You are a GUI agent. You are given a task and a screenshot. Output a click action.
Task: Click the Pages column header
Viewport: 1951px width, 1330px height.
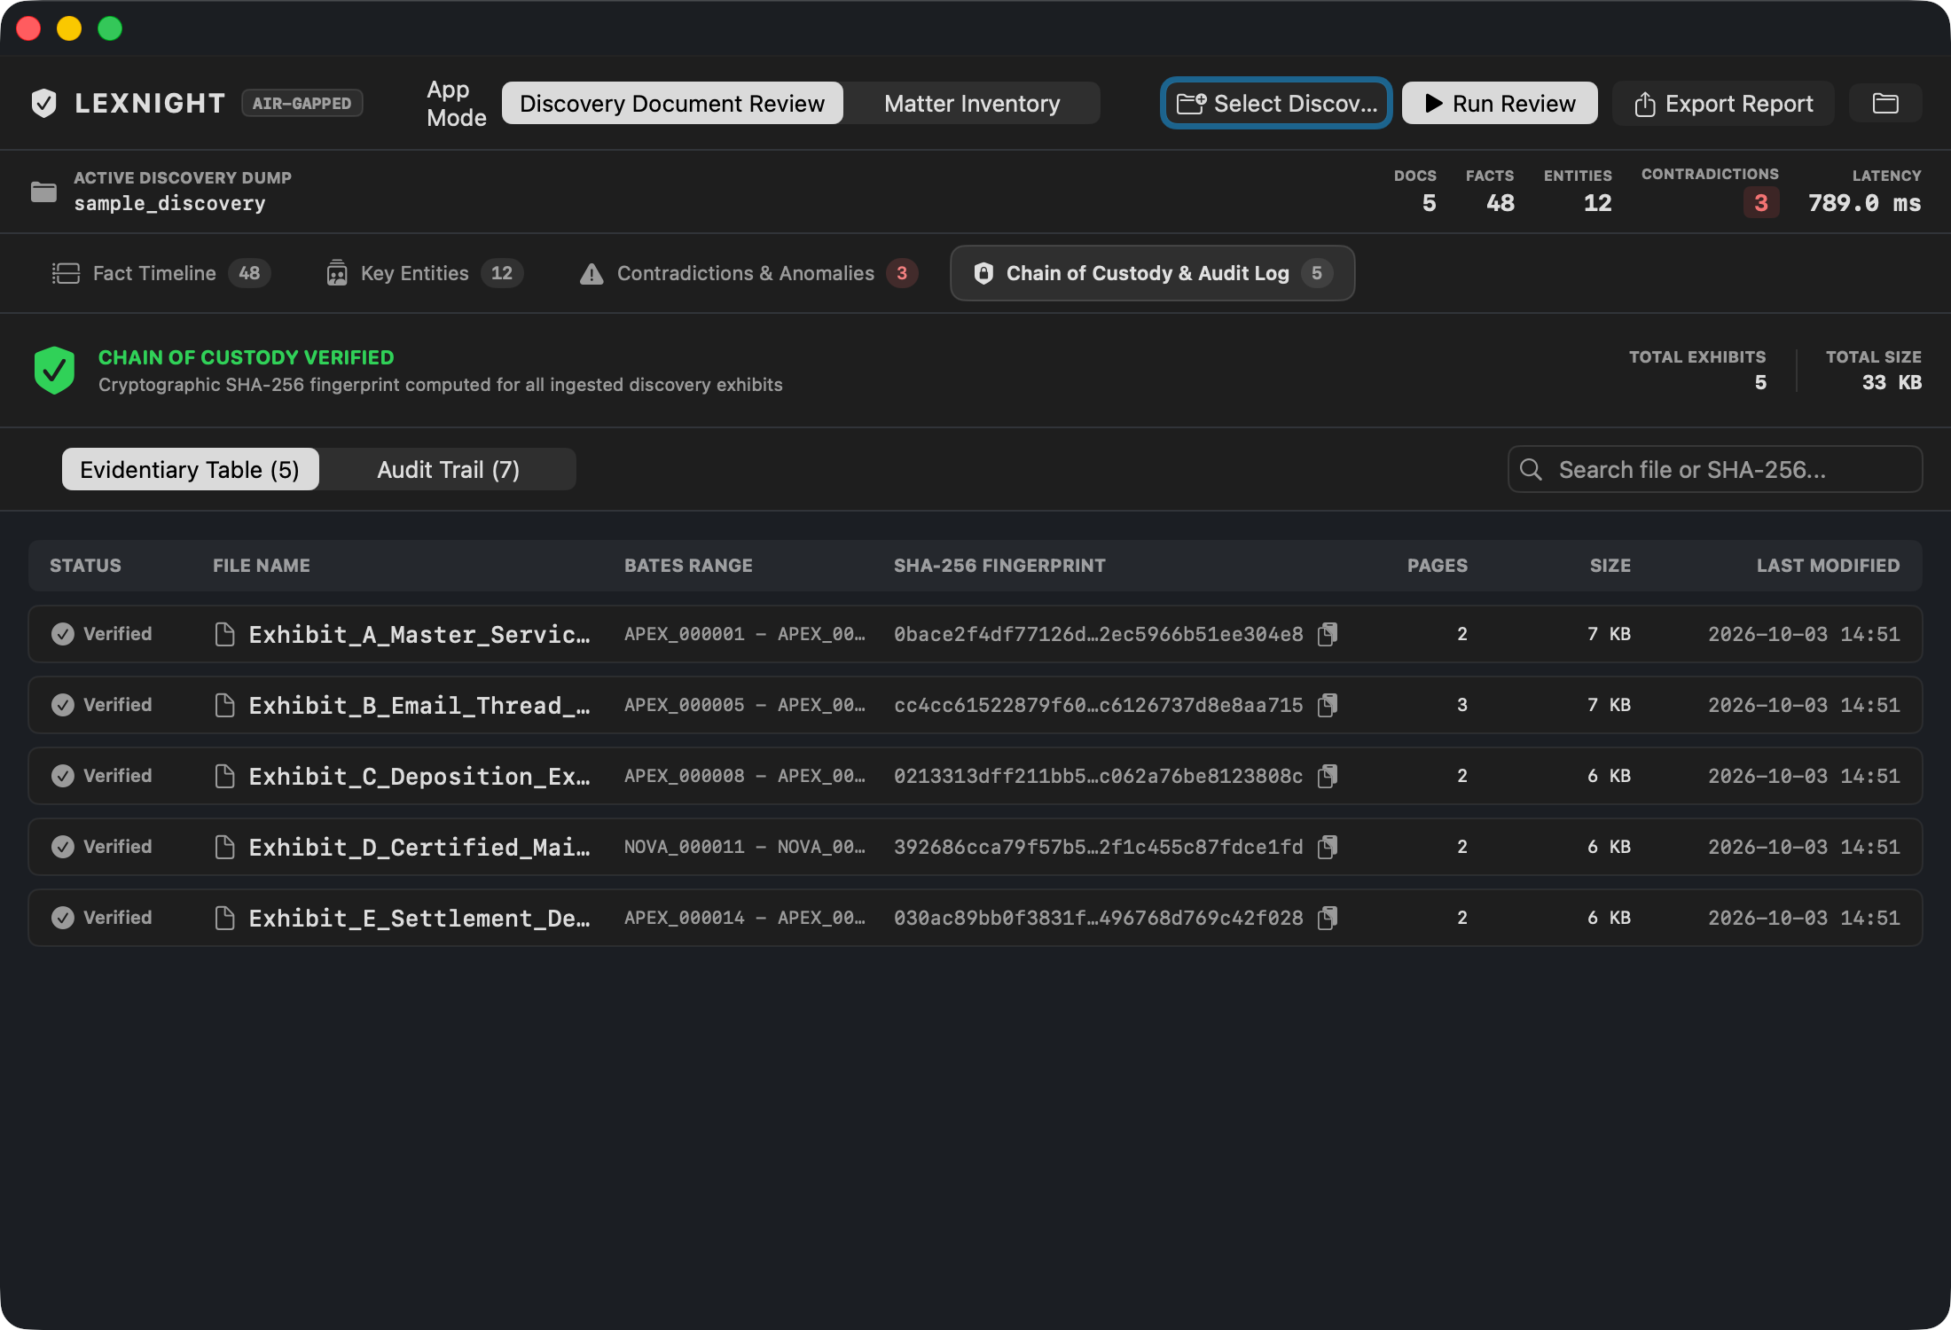1437,566
